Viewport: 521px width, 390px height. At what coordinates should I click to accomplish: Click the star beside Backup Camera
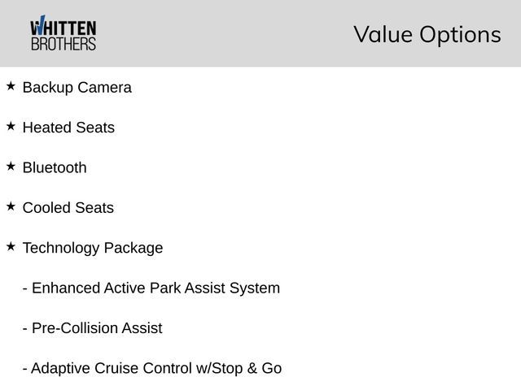click(11, 85)
